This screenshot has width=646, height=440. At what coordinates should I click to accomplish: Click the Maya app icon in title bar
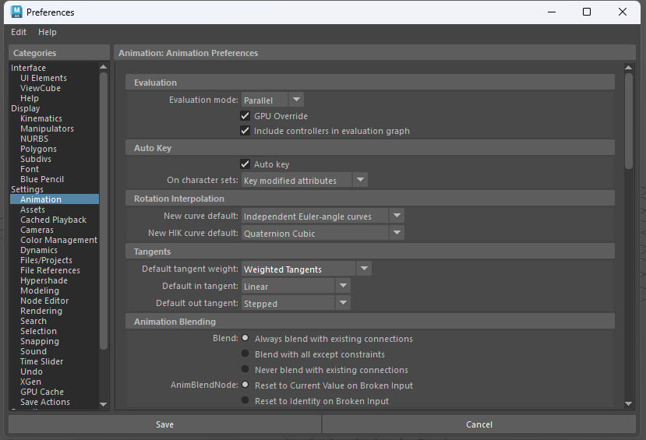(14, 12)
